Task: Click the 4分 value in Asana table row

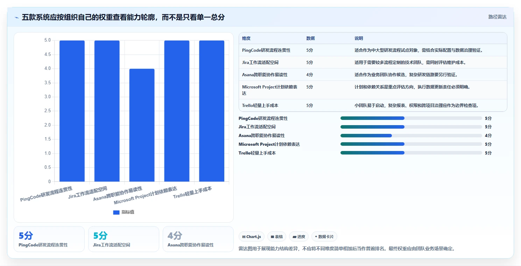Action: (x=309, y=75)
